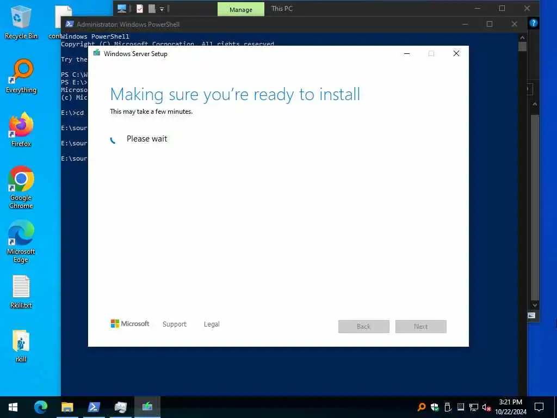Open the Firefox desktop shortcut
Screen dimensions: 557x418
(x=21, y=130)
